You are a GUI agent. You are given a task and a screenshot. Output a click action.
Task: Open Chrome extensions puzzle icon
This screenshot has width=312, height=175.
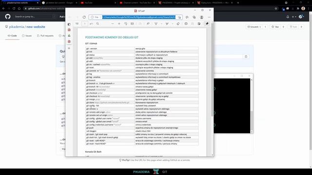tap(298, 9)
